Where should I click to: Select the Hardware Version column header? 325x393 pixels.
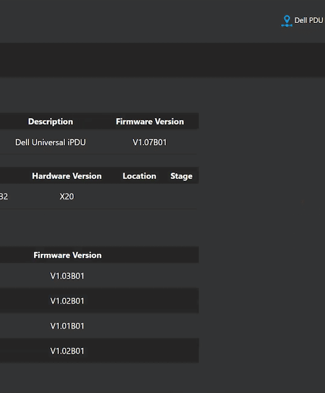67,176
